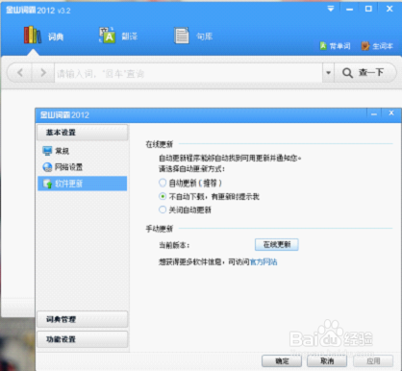The height and width of the screenshot is (371, 402).
Task: Minimize the 金山词霸2012 settings dialog
Action: pos(374,113)
